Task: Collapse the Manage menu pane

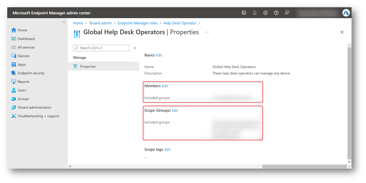Action: point(135,48)
